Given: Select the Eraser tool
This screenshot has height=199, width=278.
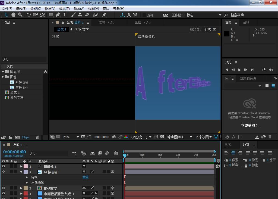Looking at the screenshot, I should coord(87,15).
